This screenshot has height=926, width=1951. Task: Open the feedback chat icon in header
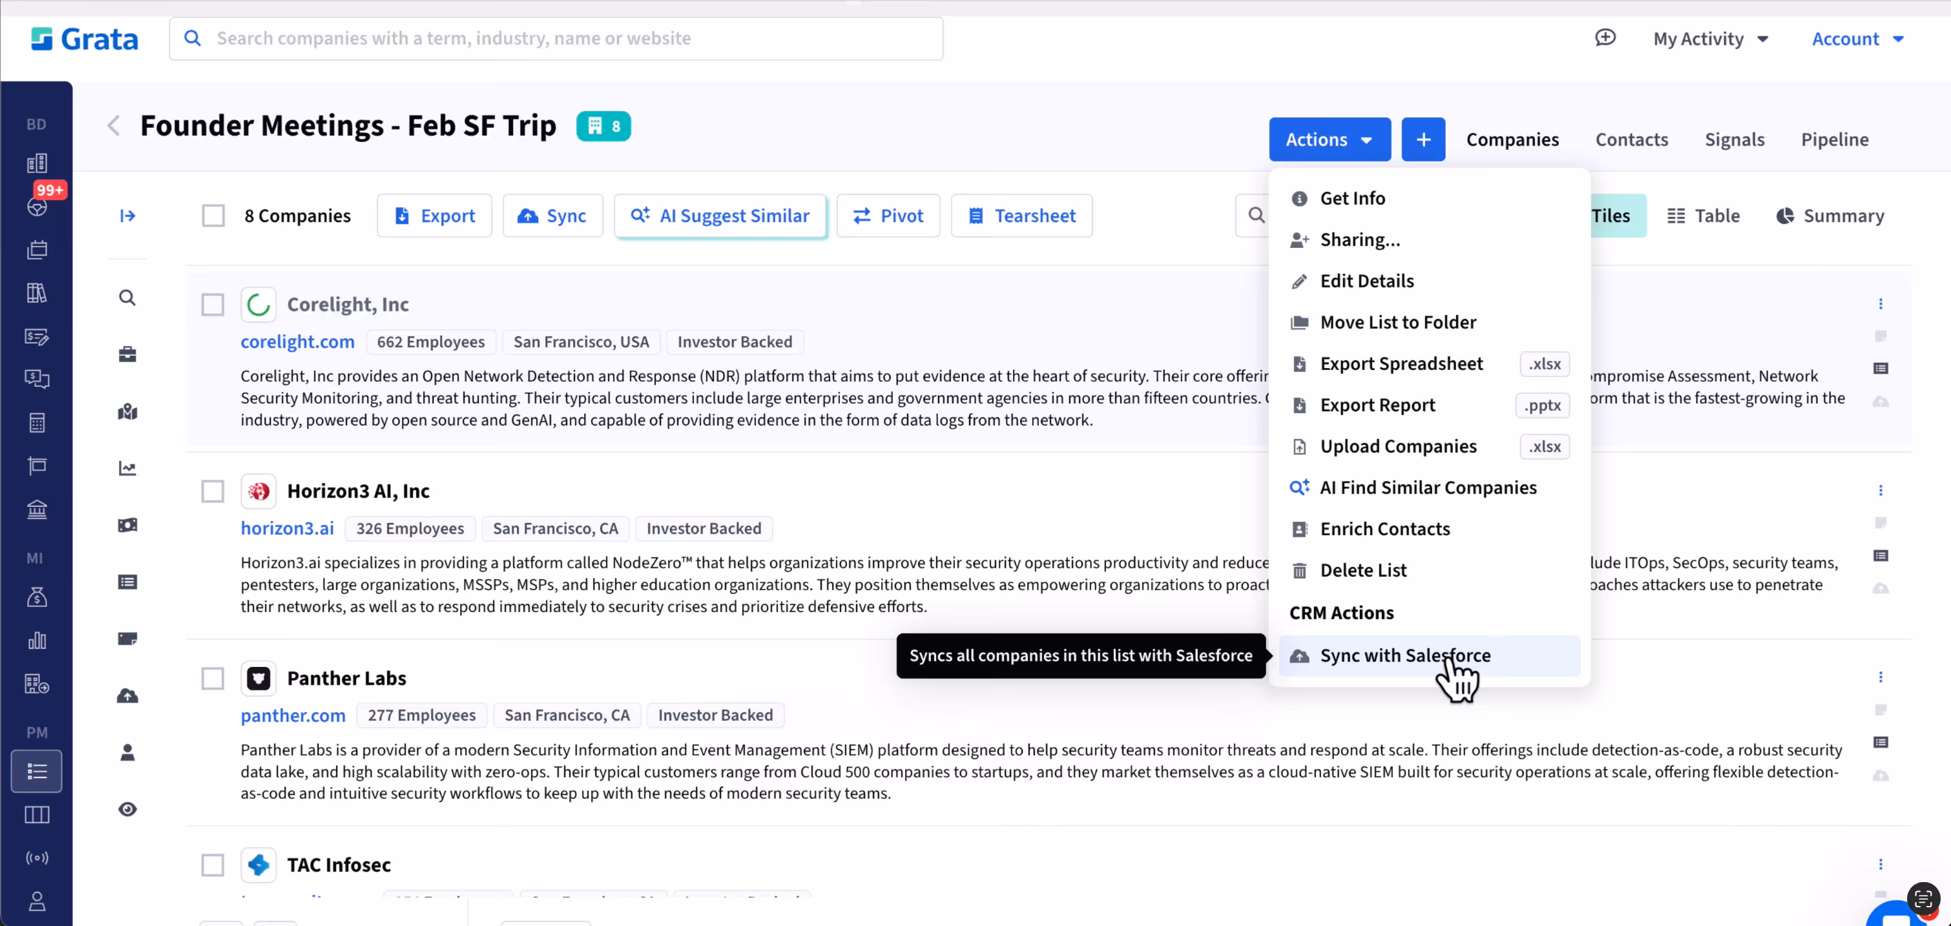[x=1605, y=38]
